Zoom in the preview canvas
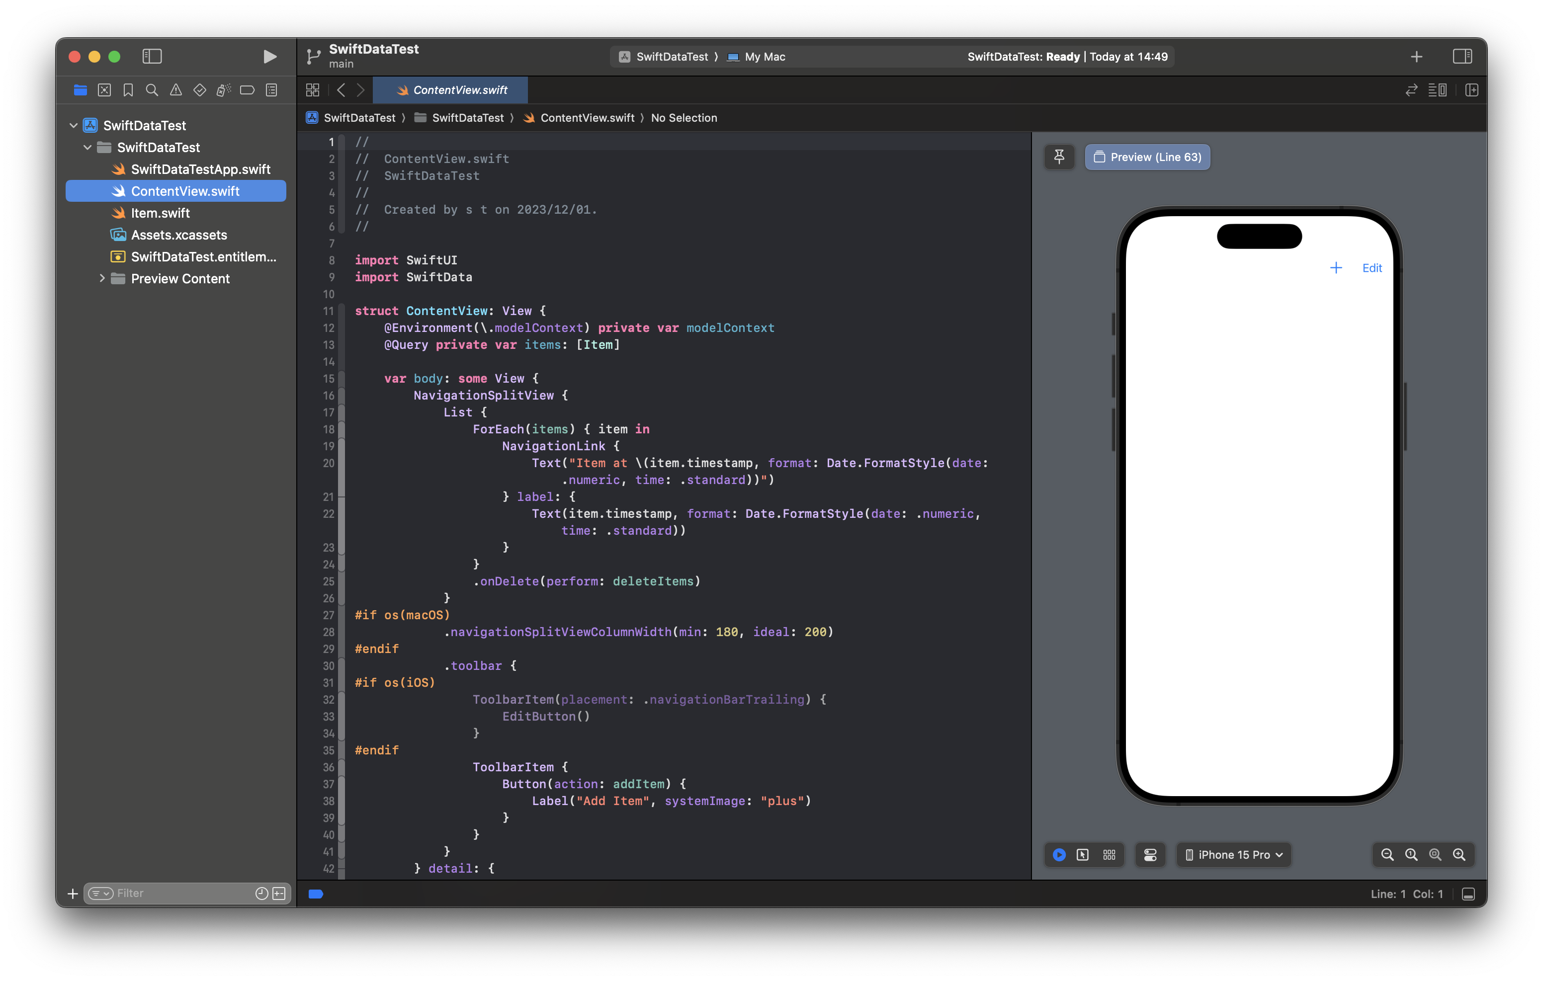 tap(1459, 855)
